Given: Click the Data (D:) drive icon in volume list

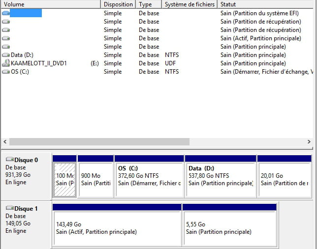Looking at the screenshot, I should point(5,55).
